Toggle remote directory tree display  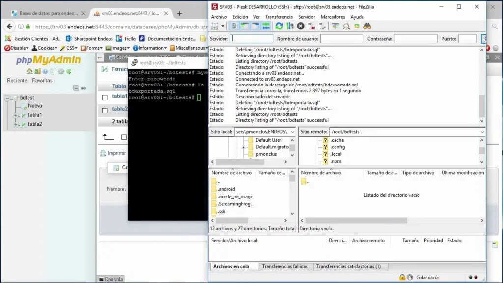pos(255,26)
